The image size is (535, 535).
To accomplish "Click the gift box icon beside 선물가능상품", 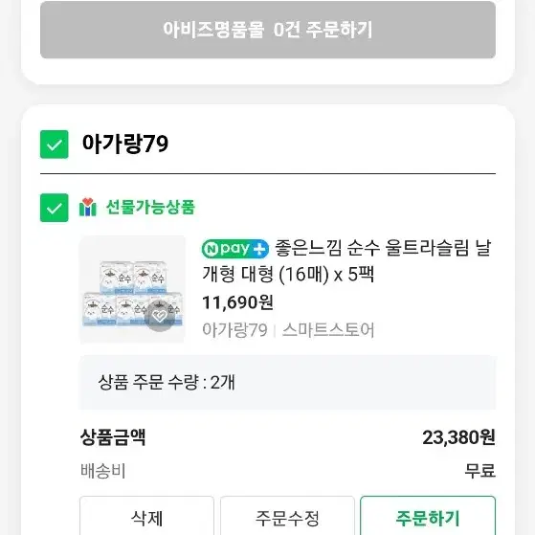I will 88,207.
